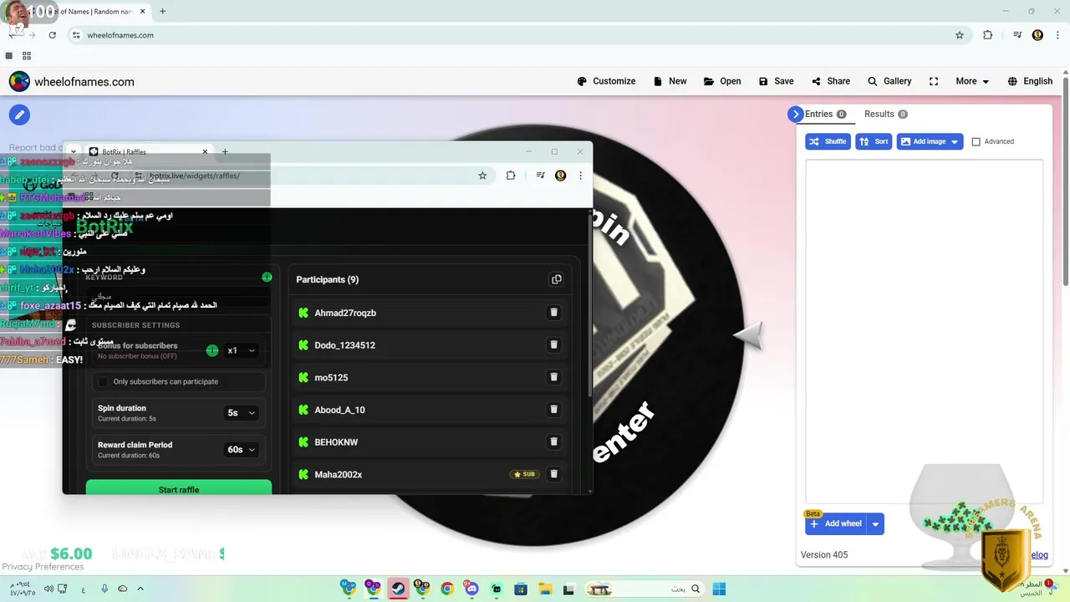
Task: Open File Explorer from taskbar
Action: pos(544,589)
